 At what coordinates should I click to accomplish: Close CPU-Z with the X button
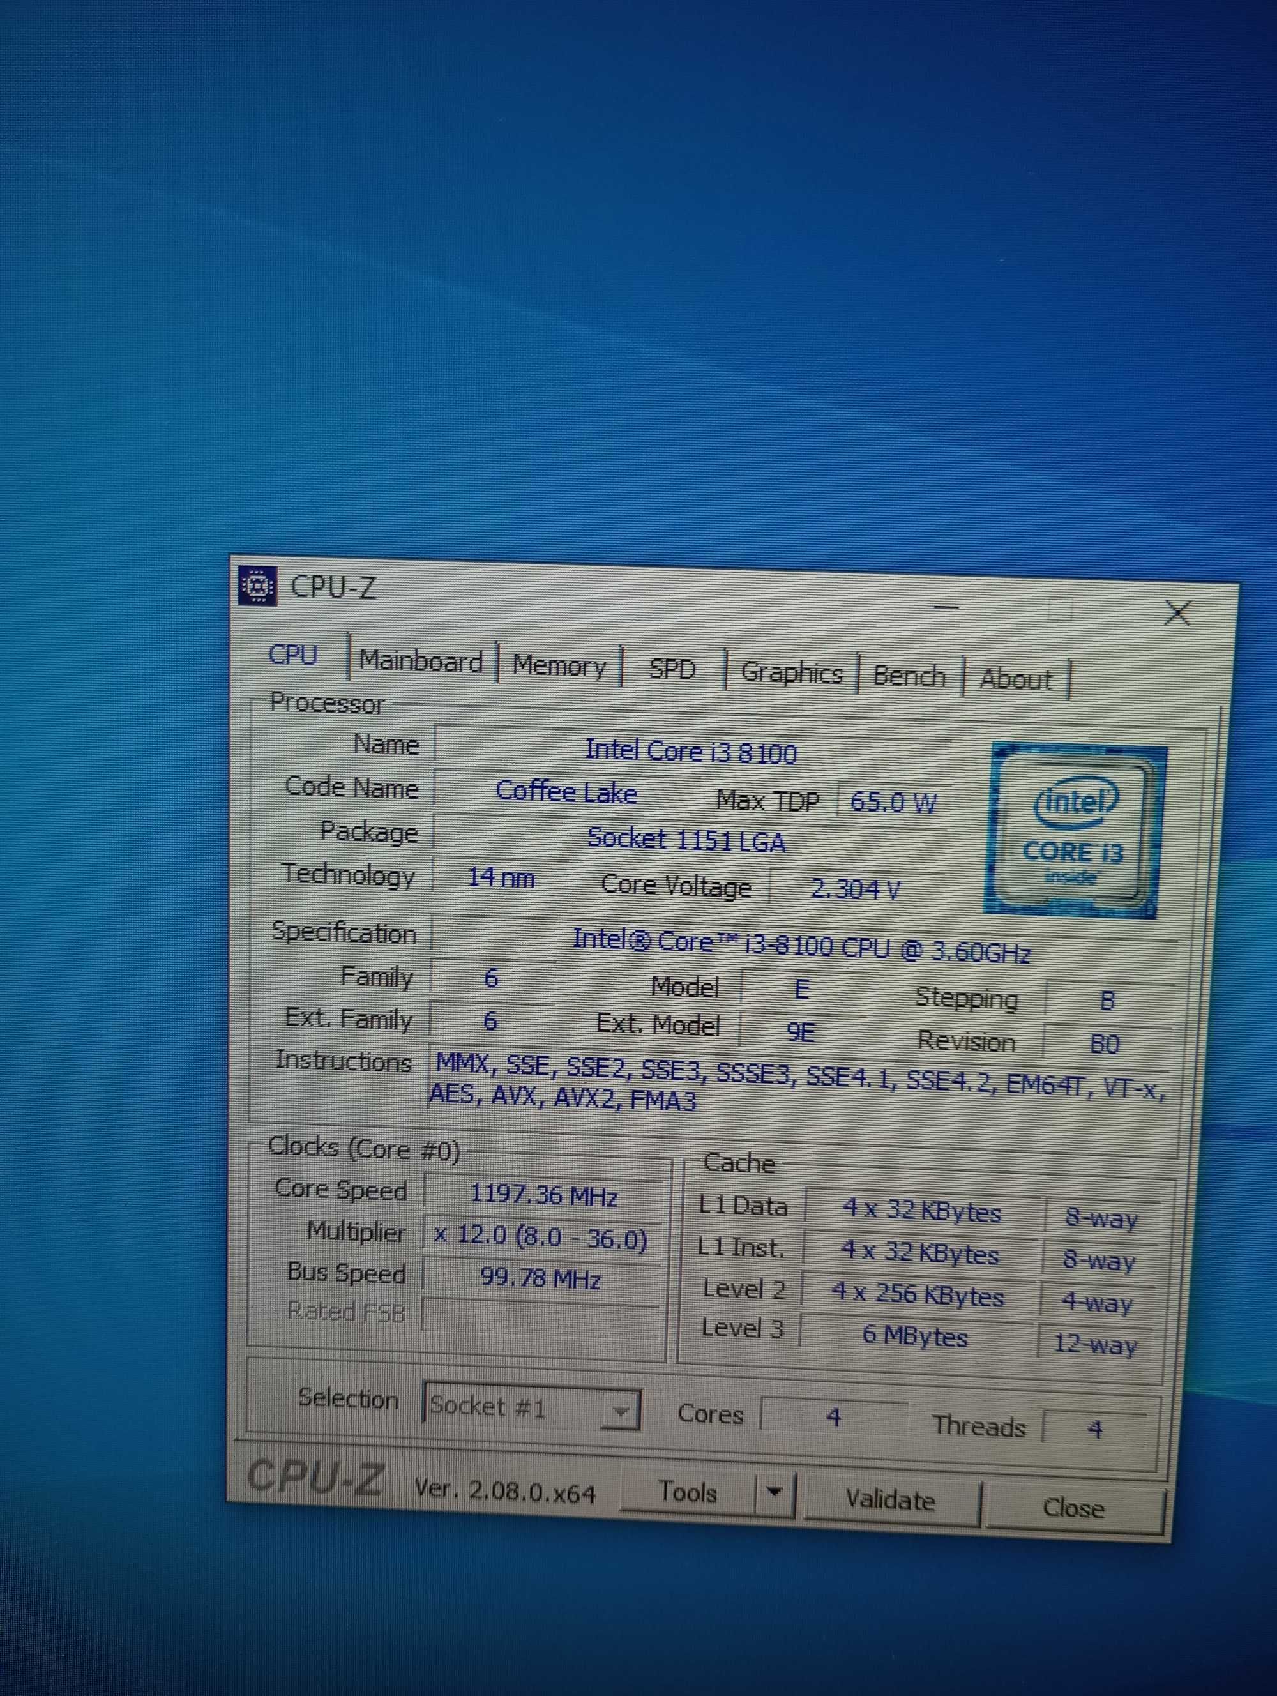[1177, 614]
